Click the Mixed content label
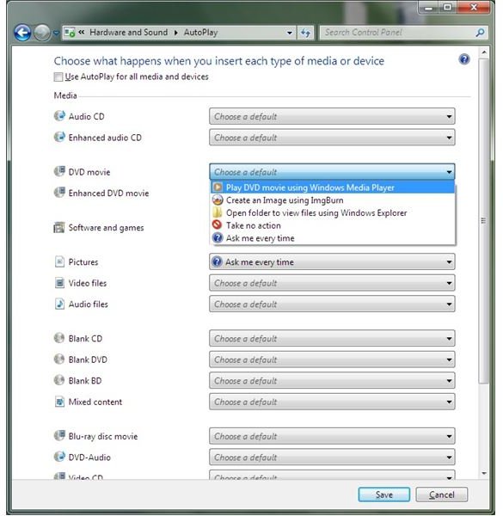 [x=95, y=402]
